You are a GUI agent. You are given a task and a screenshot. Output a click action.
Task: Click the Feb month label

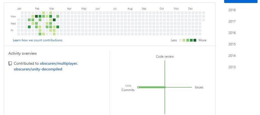coord(37,9)
